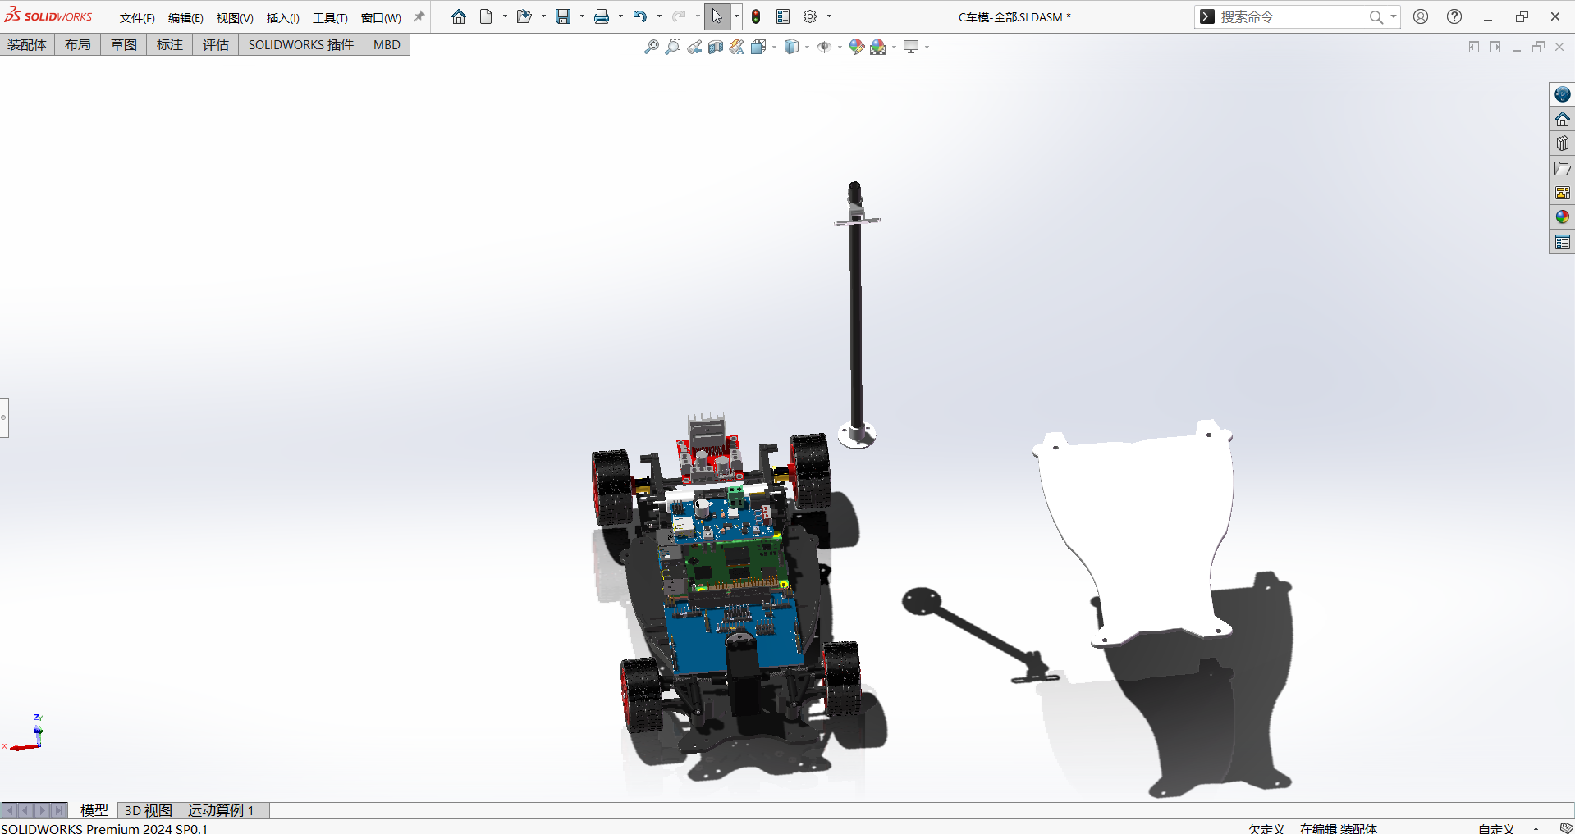Open Custom Properties task pane tab

pos(1562,242)
